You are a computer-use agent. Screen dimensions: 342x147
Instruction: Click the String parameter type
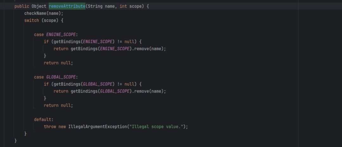[x=95, y=6]
